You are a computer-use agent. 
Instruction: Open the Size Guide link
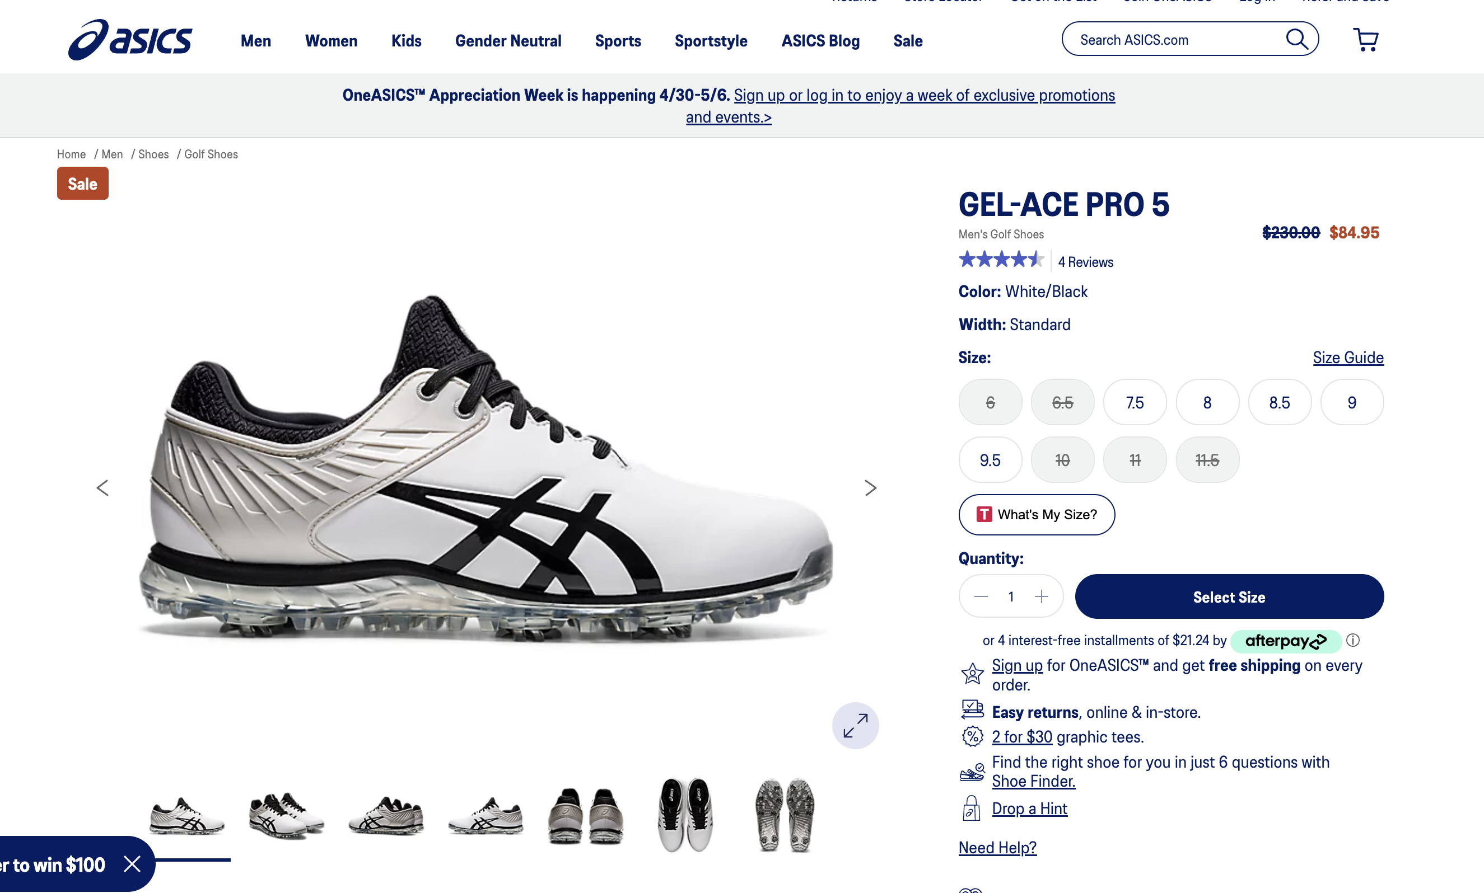(x=1348, y=358)
